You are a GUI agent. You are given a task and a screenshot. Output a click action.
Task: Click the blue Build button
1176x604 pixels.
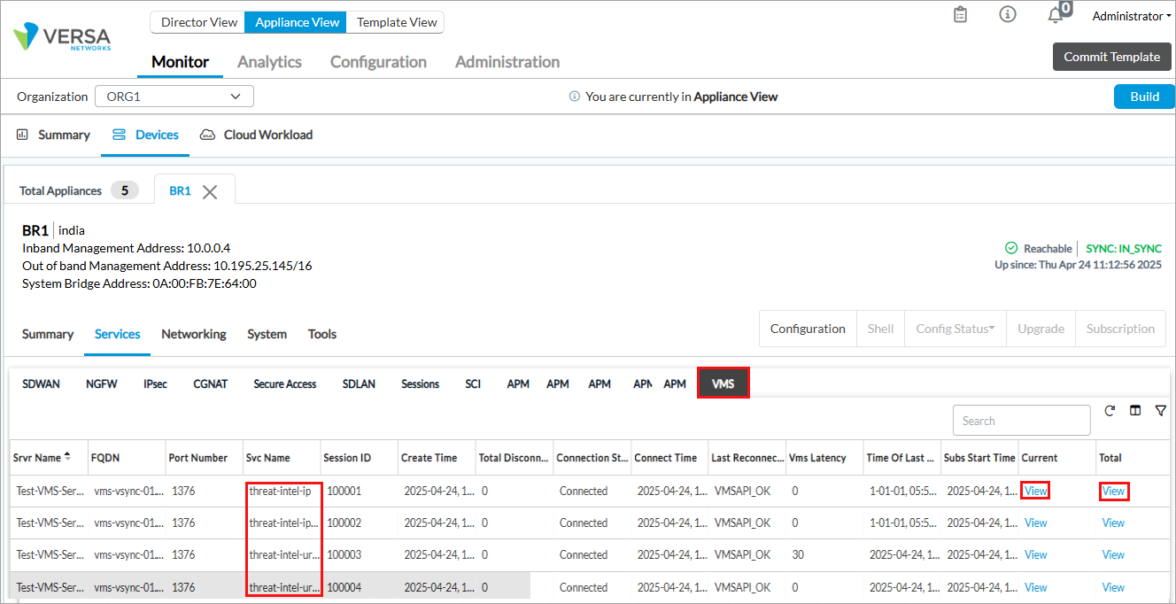[x=1144, y=97]
